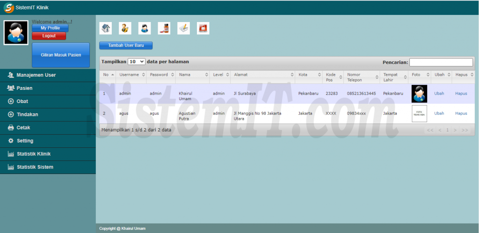Click Hapus link for admin row

(x=461, y=94)
